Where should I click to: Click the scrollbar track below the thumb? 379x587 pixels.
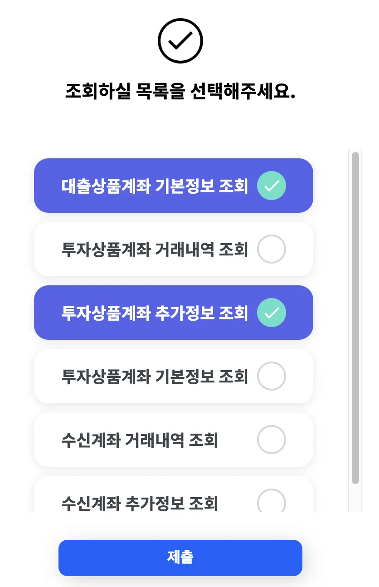click(x=355, y=498)
